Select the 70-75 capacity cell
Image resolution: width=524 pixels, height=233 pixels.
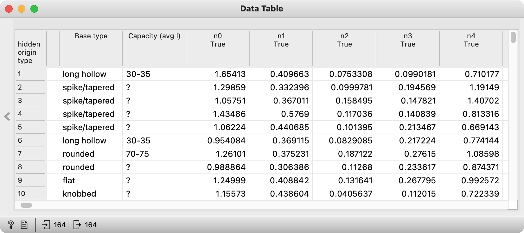tap(154, 154)
